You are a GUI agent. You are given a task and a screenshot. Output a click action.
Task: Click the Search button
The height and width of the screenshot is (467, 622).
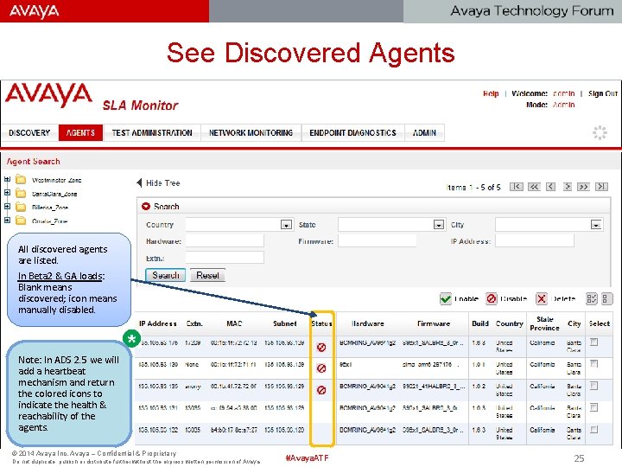pyautogui.click(x=165, y=275)
